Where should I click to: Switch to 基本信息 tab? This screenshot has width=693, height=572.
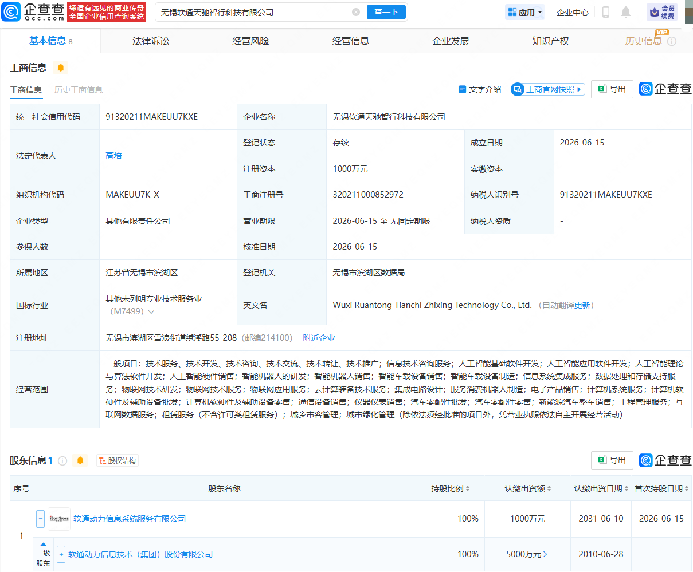[50, 41]
